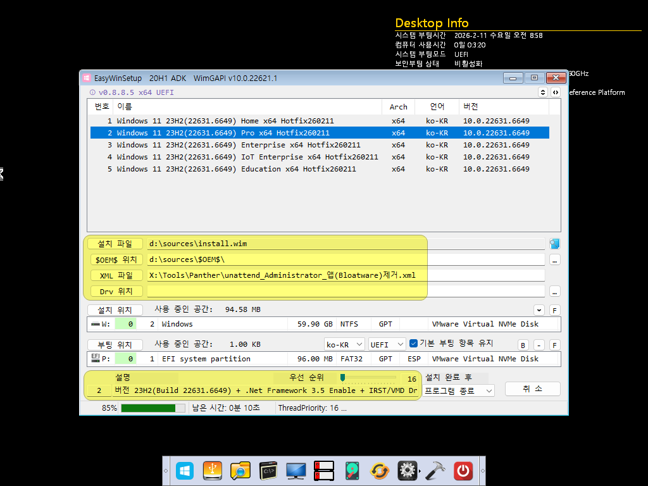
Task: Select Windows 11 23H2 Pro x64 row
Action: (320, 133)
